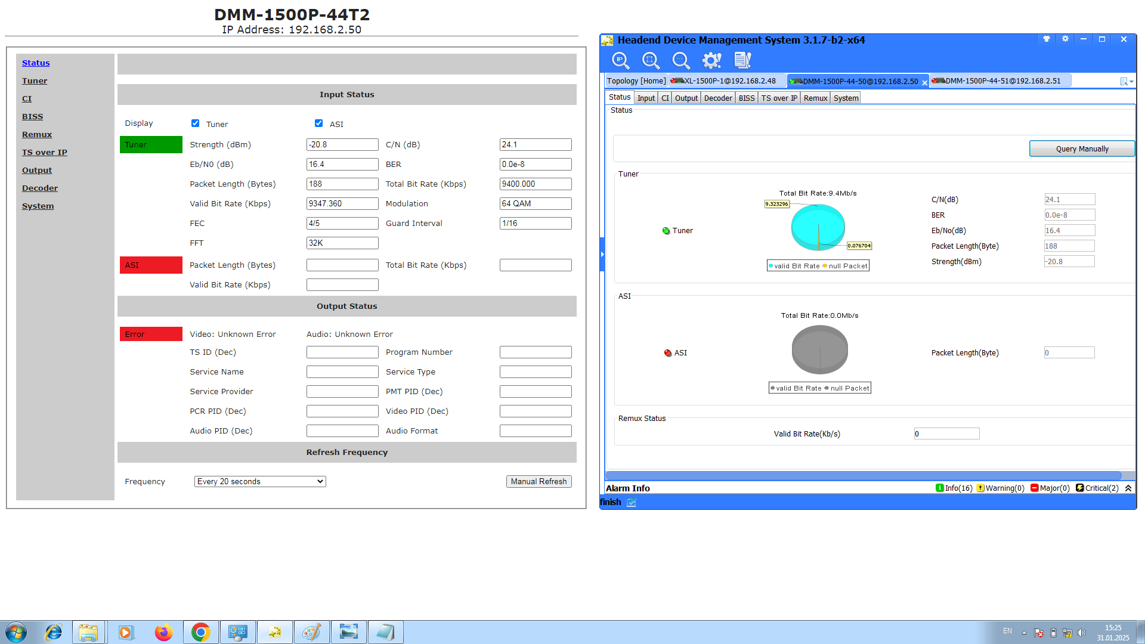Select the DMM-1500P-44-51 device tab

[x=1002, y=81]
